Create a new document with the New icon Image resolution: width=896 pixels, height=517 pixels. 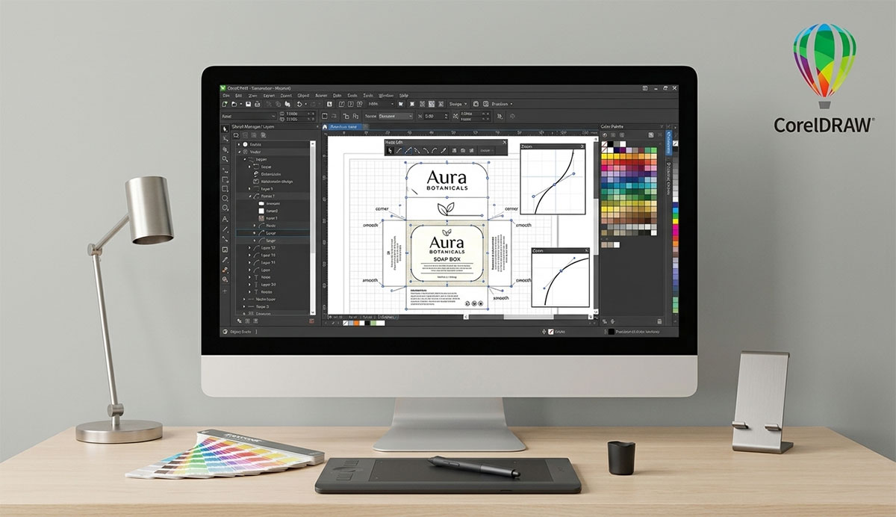[x=225, y=104]
